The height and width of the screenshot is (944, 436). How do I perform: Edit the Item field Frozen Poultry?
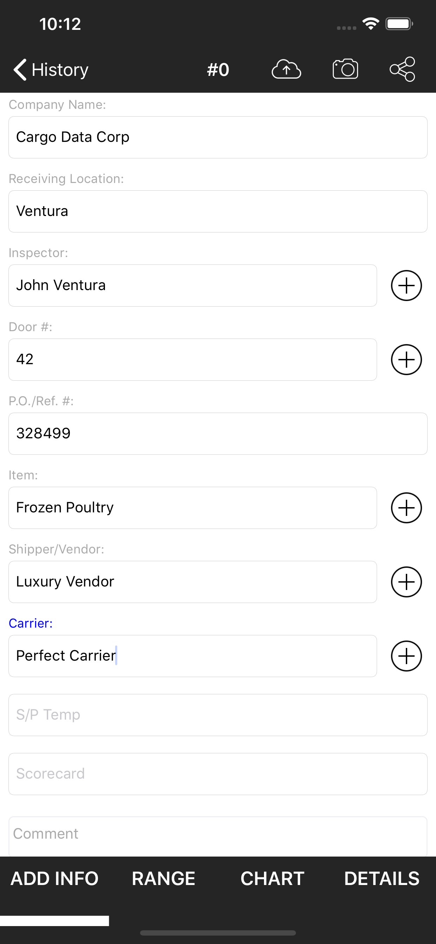pos(193,507)
